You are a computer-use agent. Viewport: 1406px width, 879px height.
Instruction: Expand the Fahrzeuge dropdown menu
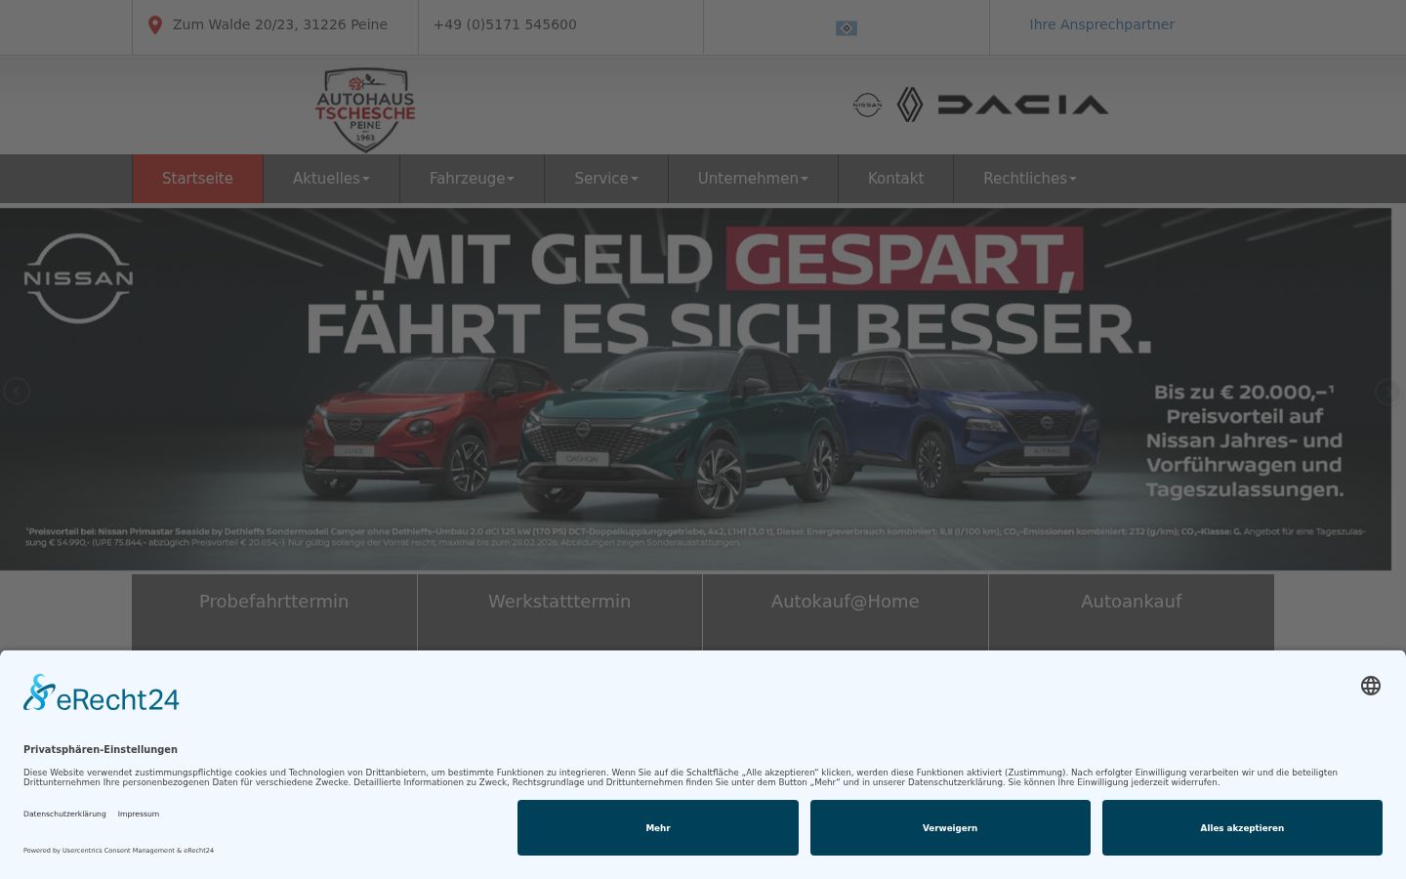(472, 179)
